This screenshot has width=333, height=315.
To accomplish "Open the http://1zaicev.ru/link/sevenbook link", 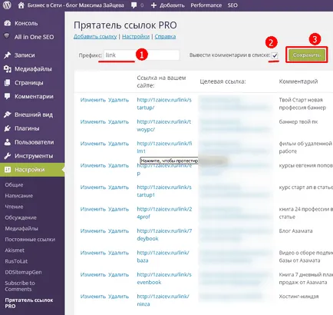I will 164,278.
